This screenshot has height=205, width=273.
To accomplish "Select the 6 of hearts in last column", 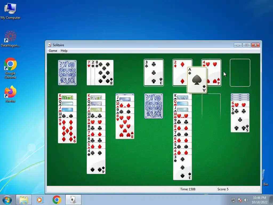I will point(240,104).
